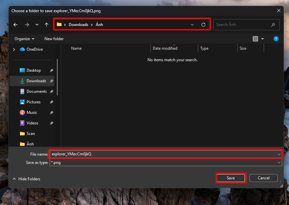The height and width of the screenshot is (205, 289).
Task: Click the pin icon next to Downloads
Action: [52, 81]
